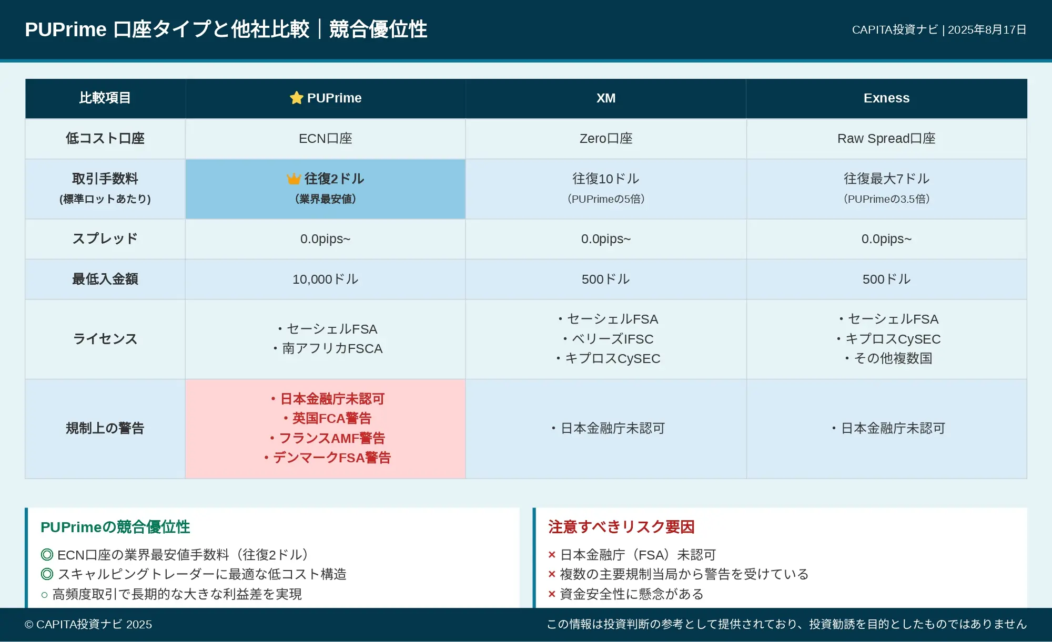Select the Exness column header
The image size is (1052, 642).
(886, 98)
